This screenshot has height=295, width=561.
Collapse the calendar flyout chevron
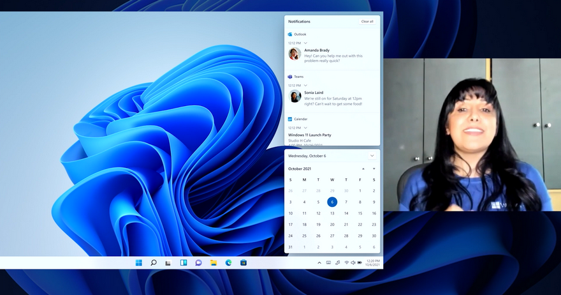click(x=372, y=156)
